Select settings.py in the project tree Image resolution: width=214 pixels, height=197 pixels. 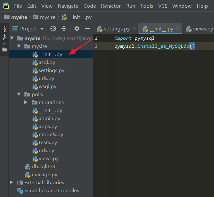tap(51, 70)
